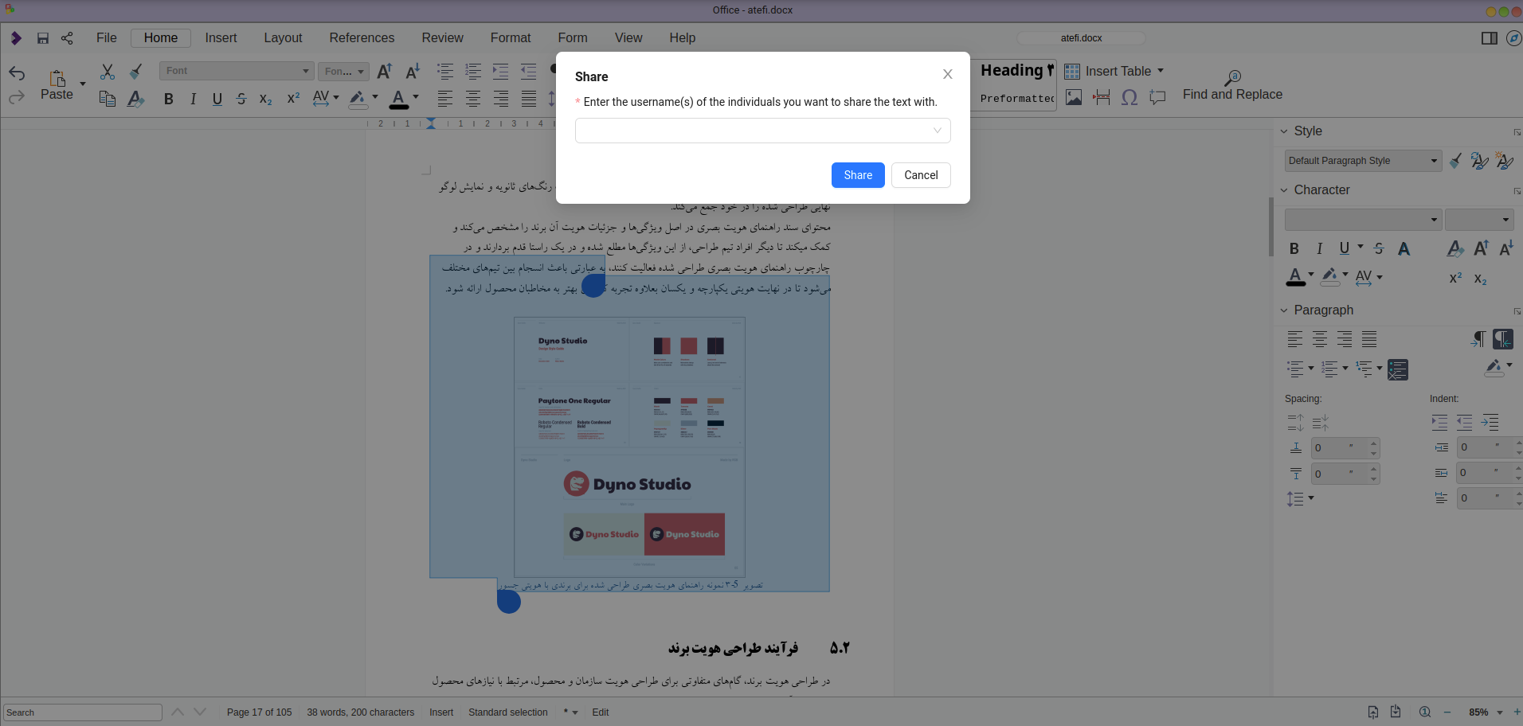Click the Special Character omega icon

tap(1130, 97)
